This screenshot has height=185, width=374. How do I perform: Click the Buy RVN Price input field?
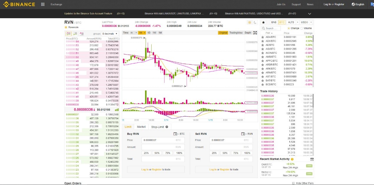coord(163,140)
